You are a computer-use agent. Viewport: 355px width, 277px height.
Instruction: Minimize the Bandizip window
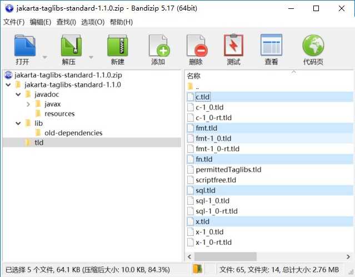pos(291,8)
